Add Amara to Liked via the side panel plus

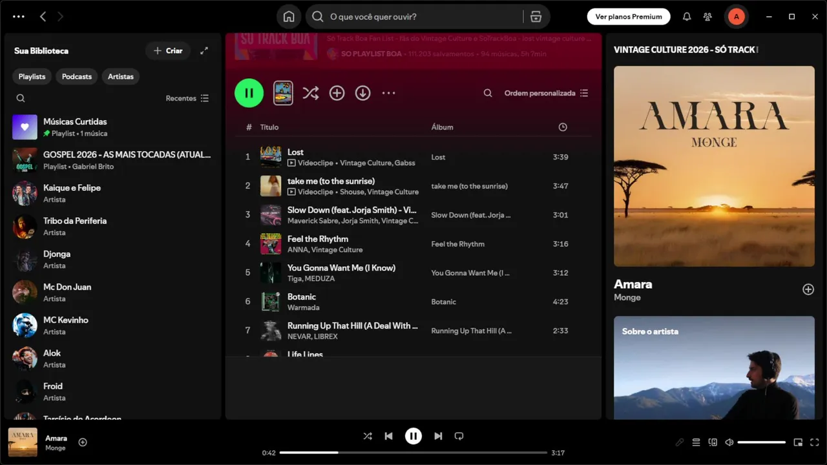(808, 289)
